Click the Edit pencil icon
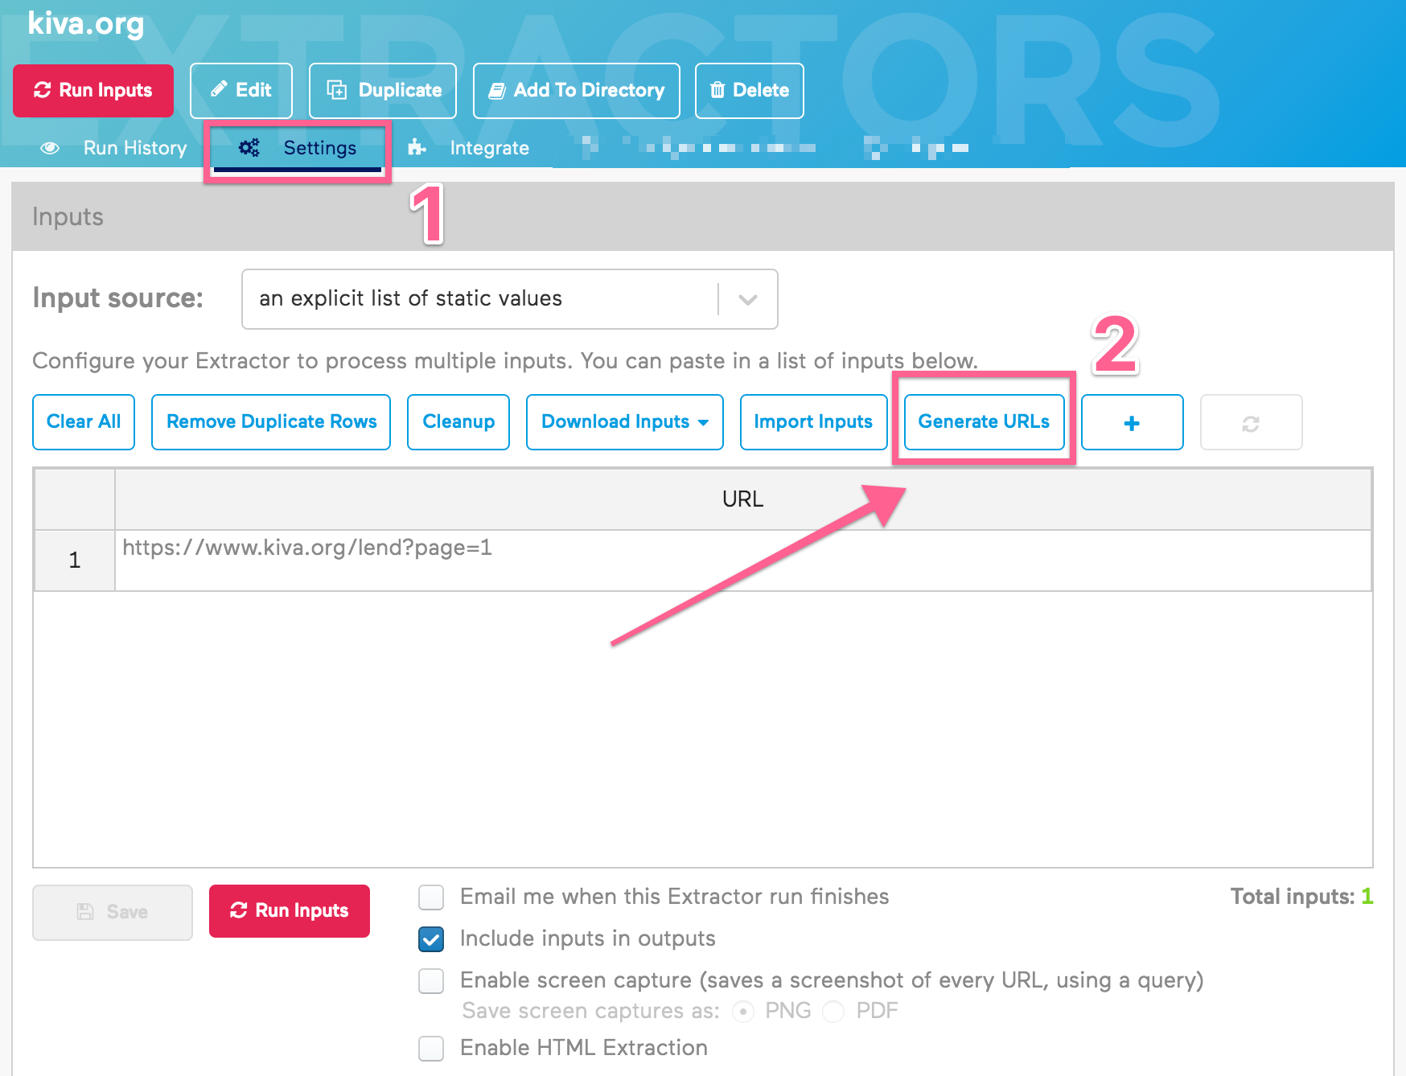Image resolution: width=1406 pixels, height=1076 pixels. click(x=220, y=90)
